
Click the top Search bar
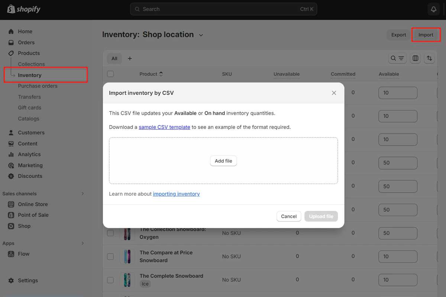[x=223, y=9]
